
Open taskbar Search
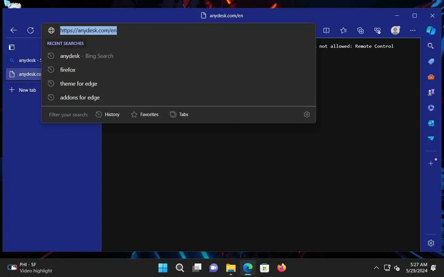tap(180, 268)
